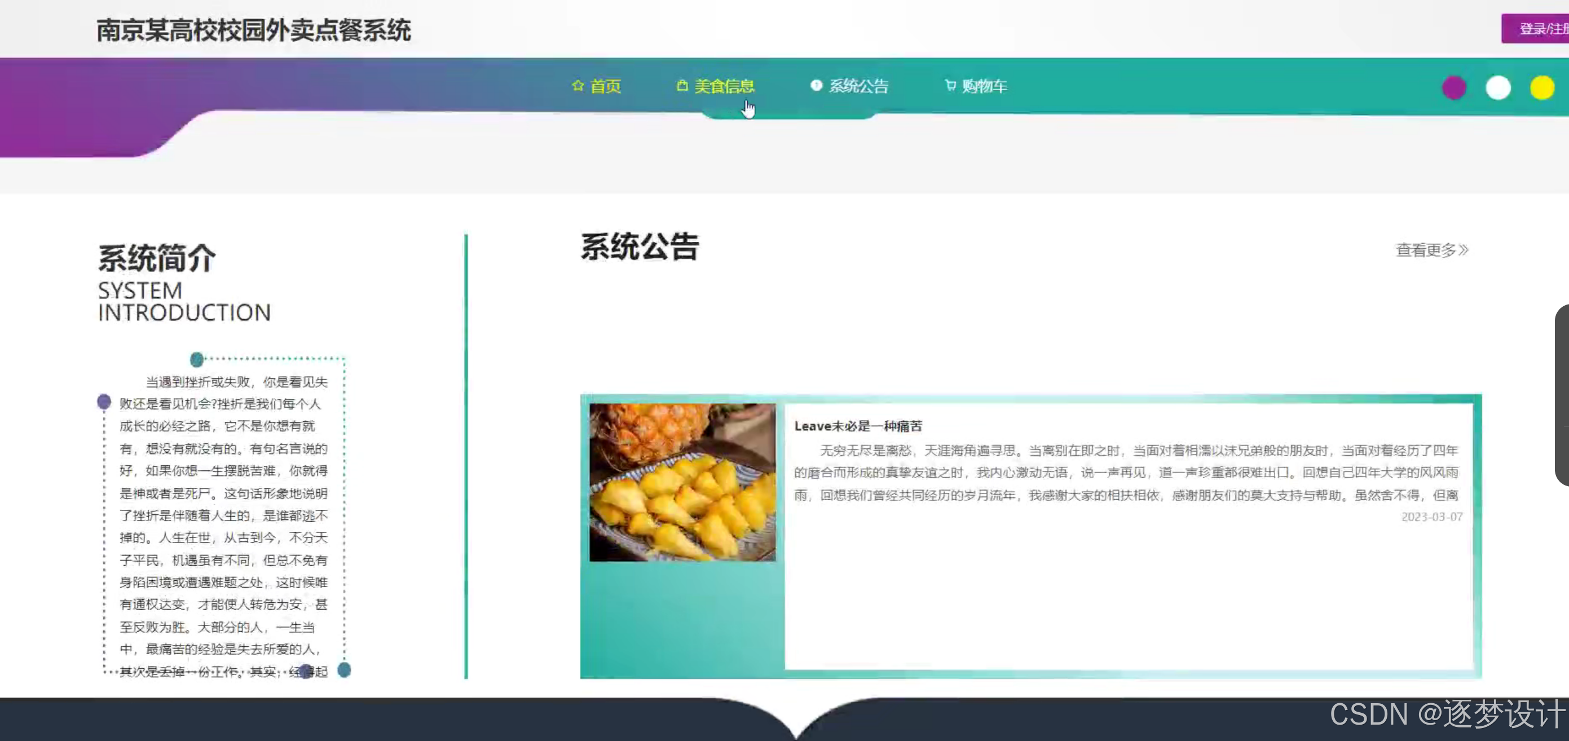
Task: Open announcement titled Leave未必是一种痛苦
Action: pyautogui.click(x=859, y=426)
